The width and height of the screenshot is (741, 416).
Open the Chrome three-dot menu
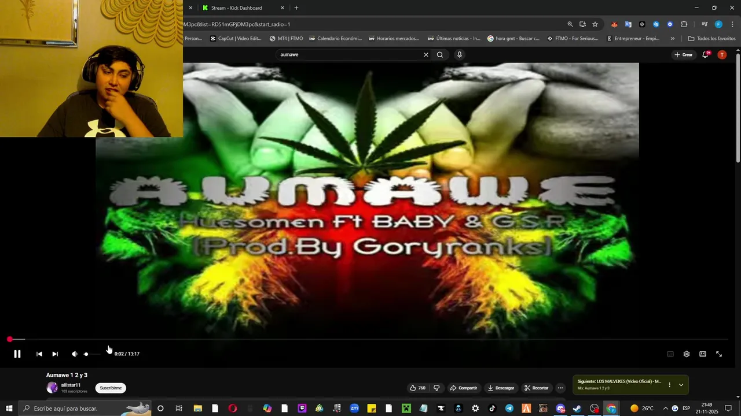733,24
